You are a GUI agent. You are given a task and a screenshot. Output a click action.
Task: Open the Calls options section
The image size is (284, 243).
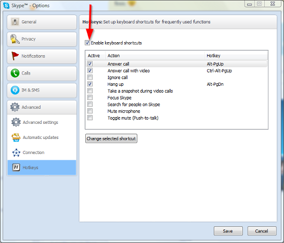(42, 73)
